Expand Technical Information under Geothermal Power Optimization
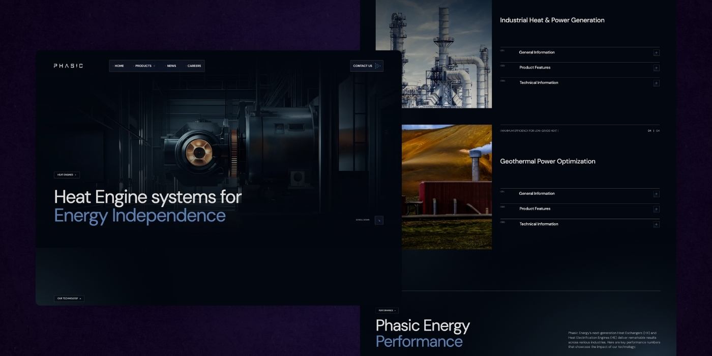Screen dimensions: 712x356 [x=656, y=224]
